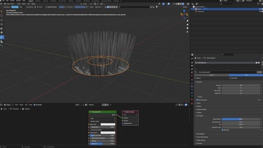Expand the Render panel in particle settings
Screen dimensions: 263x148
click(x=198, y=106)
